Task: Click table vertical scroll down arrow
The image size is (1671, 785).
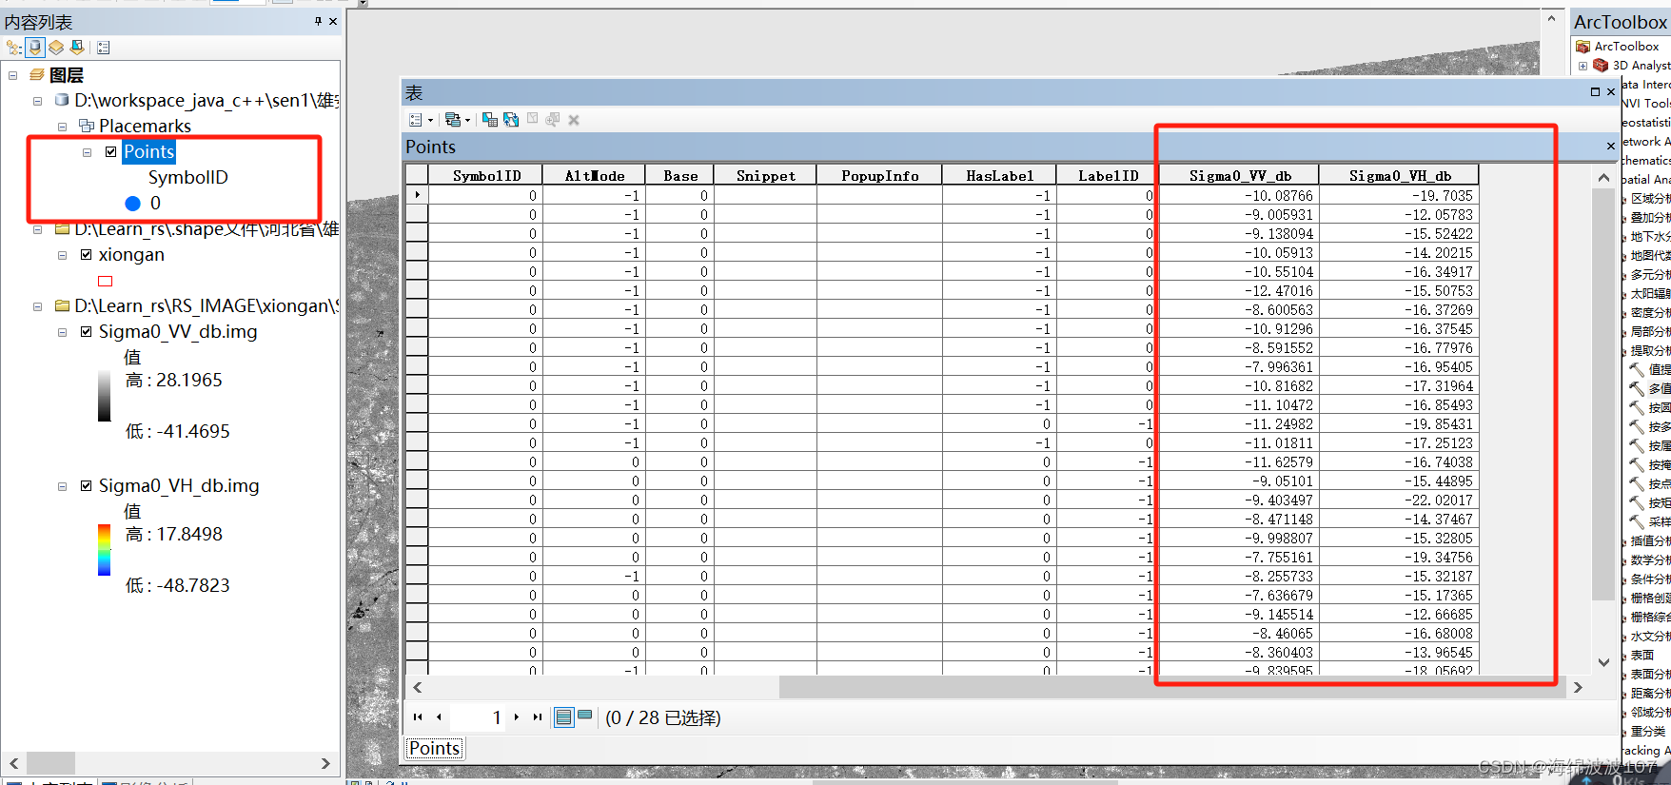Action: pyautogui.click(x=1603, y=662)
